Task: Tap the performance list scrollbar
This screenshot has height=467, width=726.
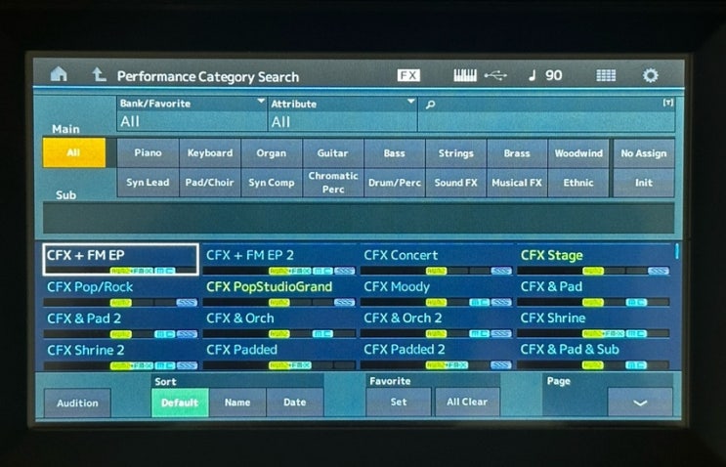Action: click(677, 251)
